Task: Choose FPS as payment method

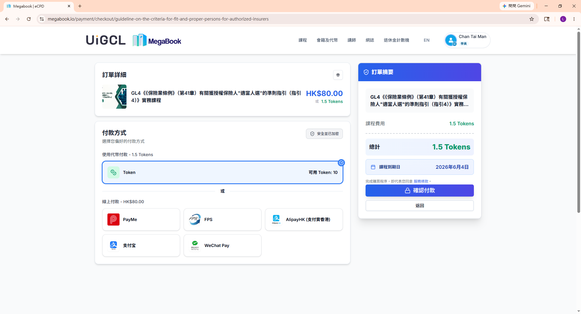Action: coord(222,219)
